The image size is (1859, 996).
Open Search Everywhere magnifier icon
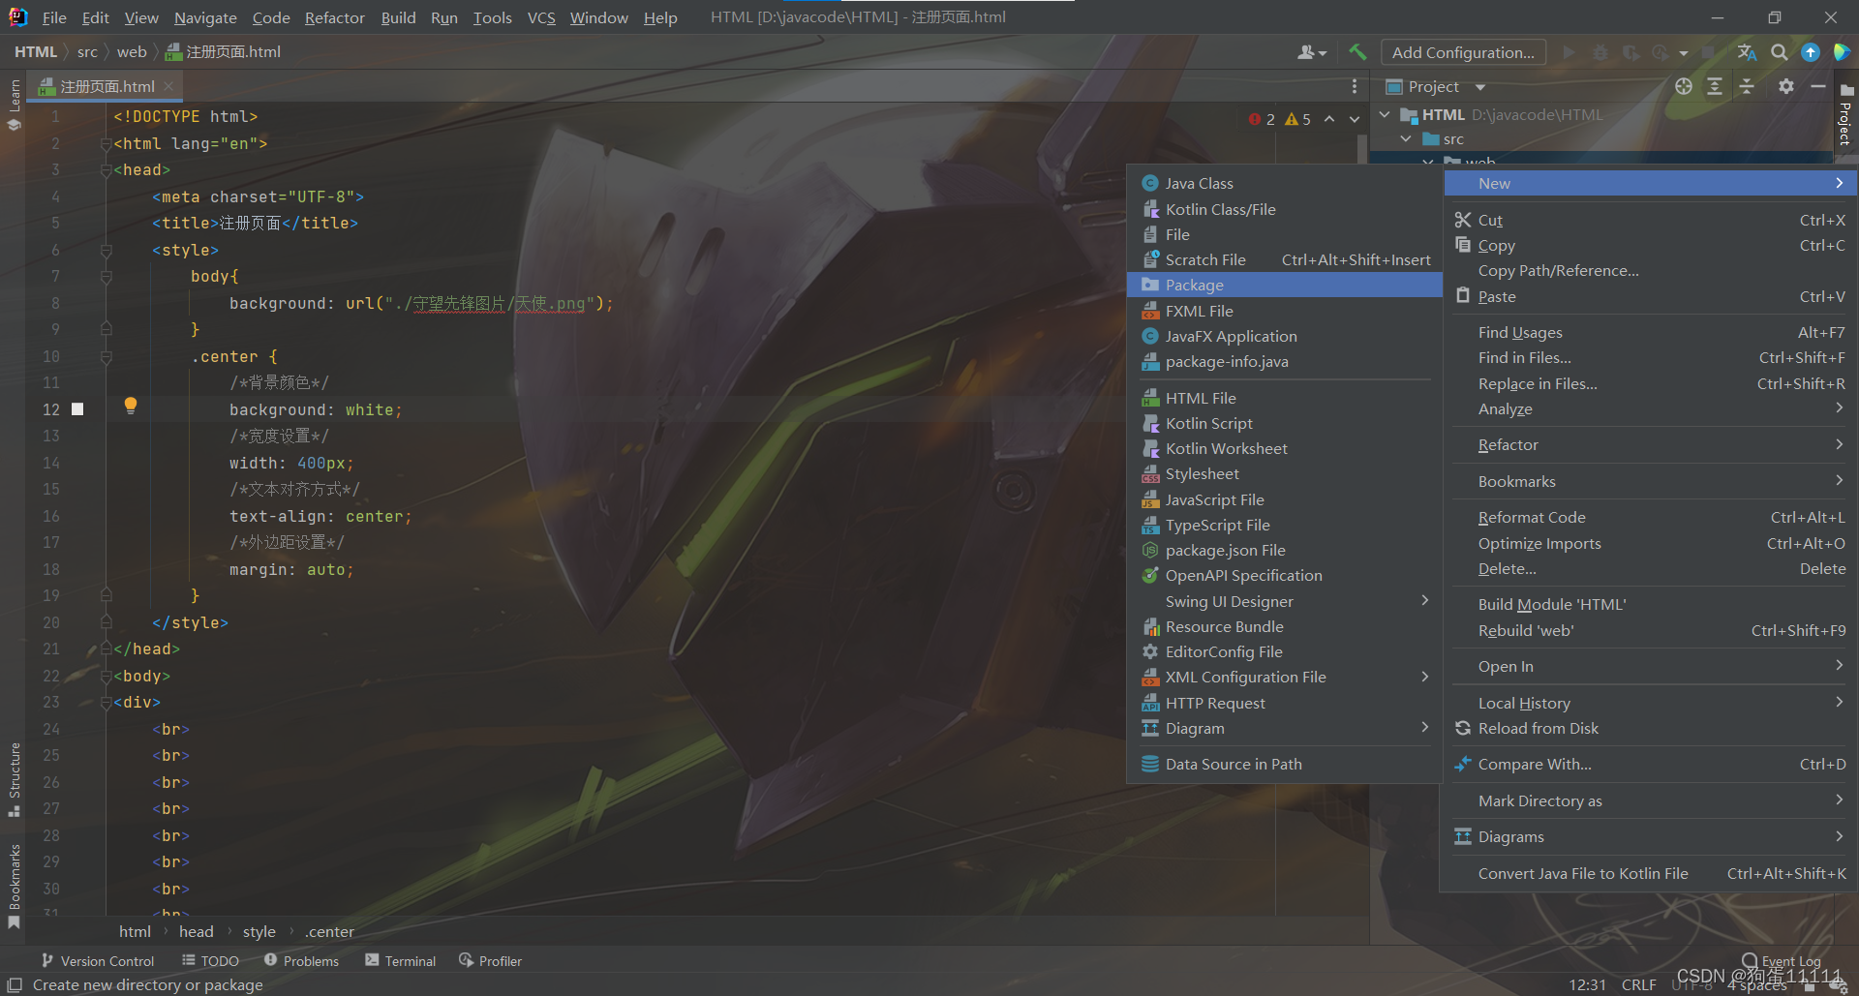click(x=1779, y=52)
